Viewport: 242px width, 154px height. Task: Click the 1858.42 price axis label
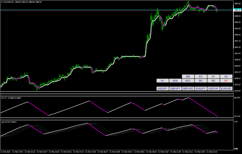(x=237, y=16)
